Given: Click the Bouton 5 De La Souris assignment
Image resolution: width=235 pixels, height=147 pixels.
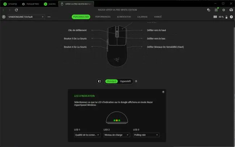Looking at the screenshot, I should click(x=75, y=39).
